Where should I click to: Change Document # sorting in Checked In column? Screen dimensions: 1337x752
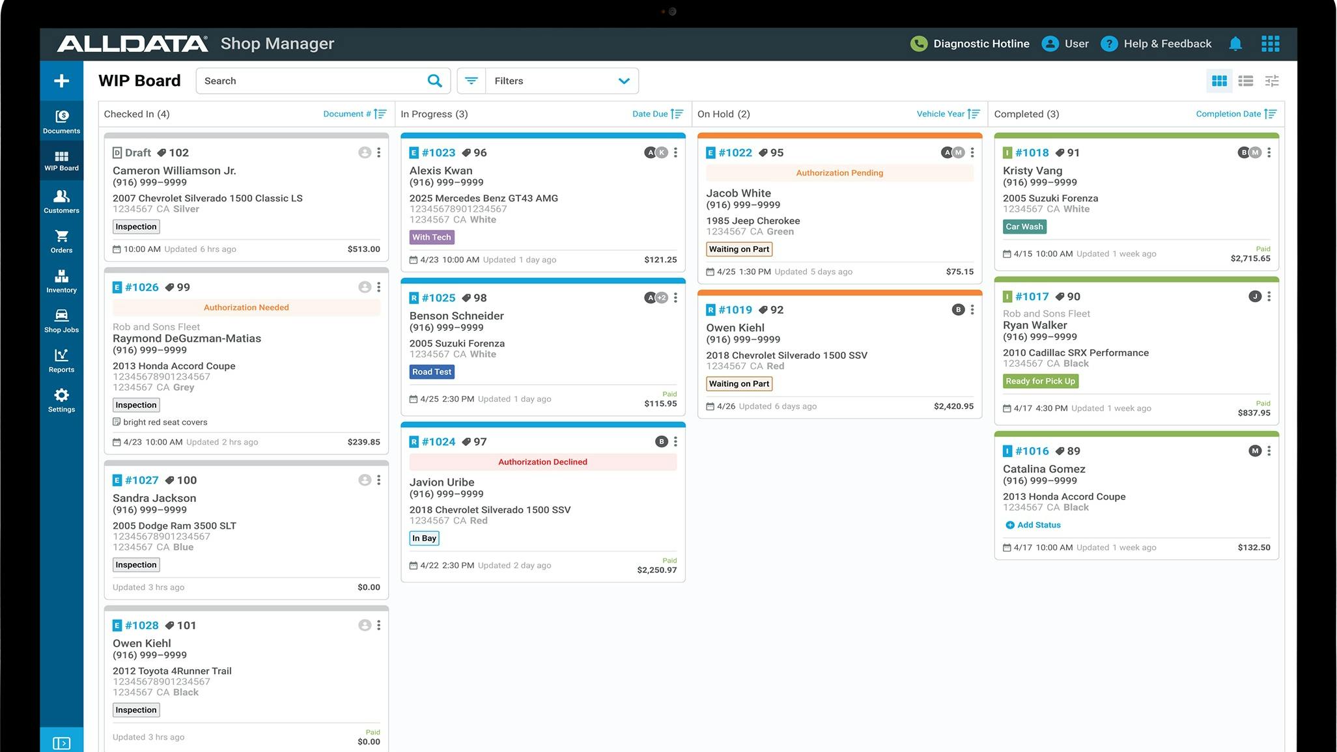354,113
